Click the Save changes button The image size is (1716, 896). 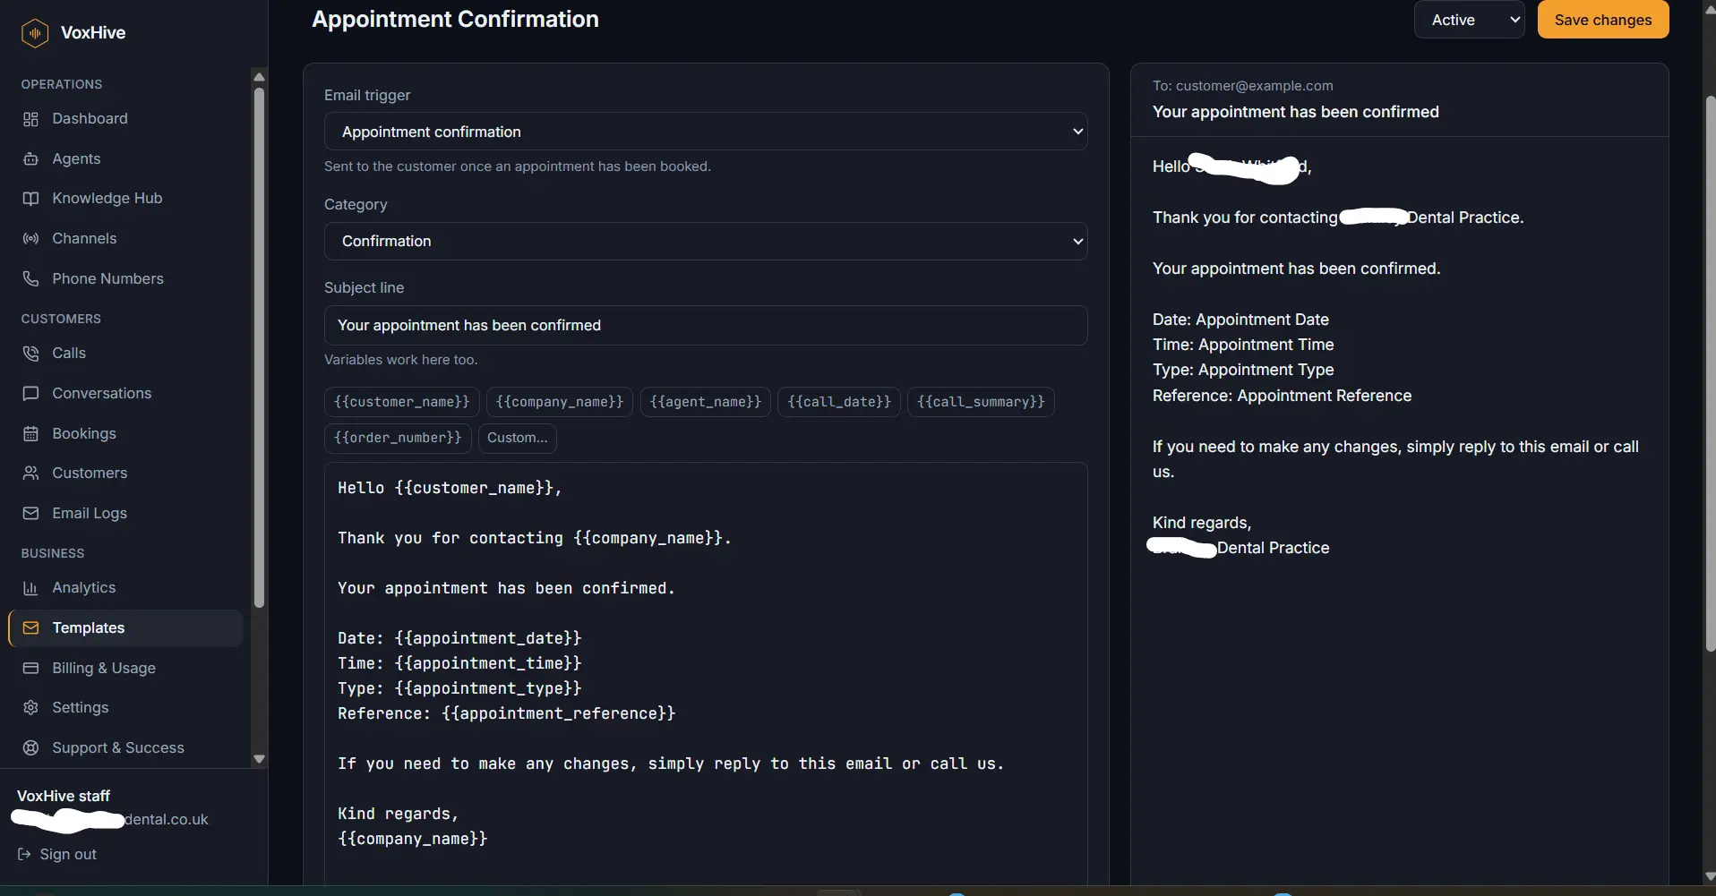click(1603, 20)
